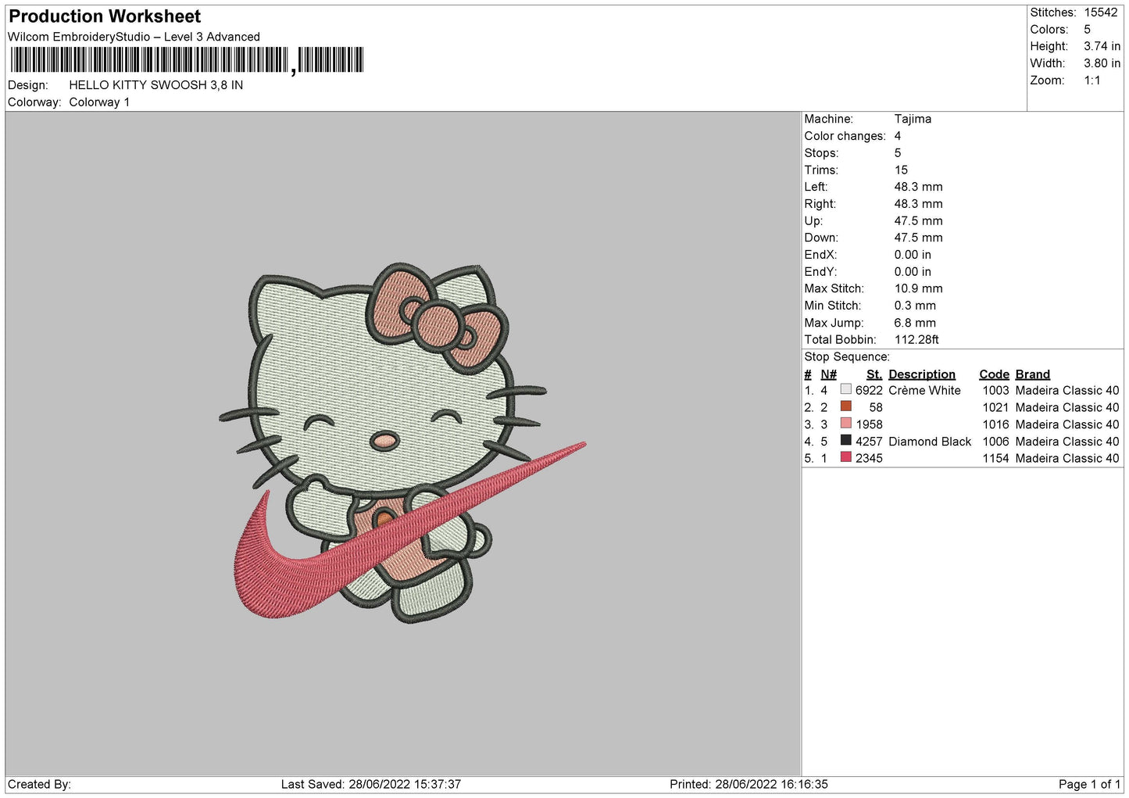Click thread code 1021
The height and width of the screenshot is (798, 1129).
(x=995, y=408)
